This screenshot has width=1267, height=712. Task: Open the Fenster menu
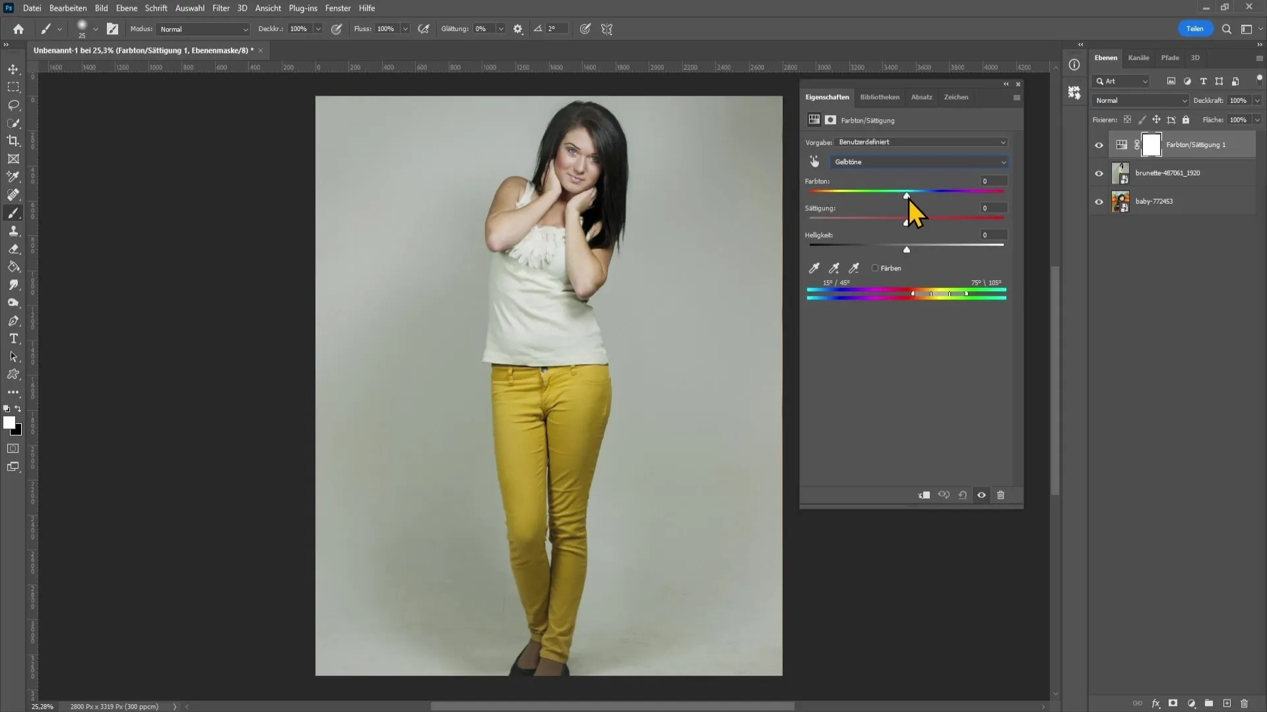pos(338,8)
